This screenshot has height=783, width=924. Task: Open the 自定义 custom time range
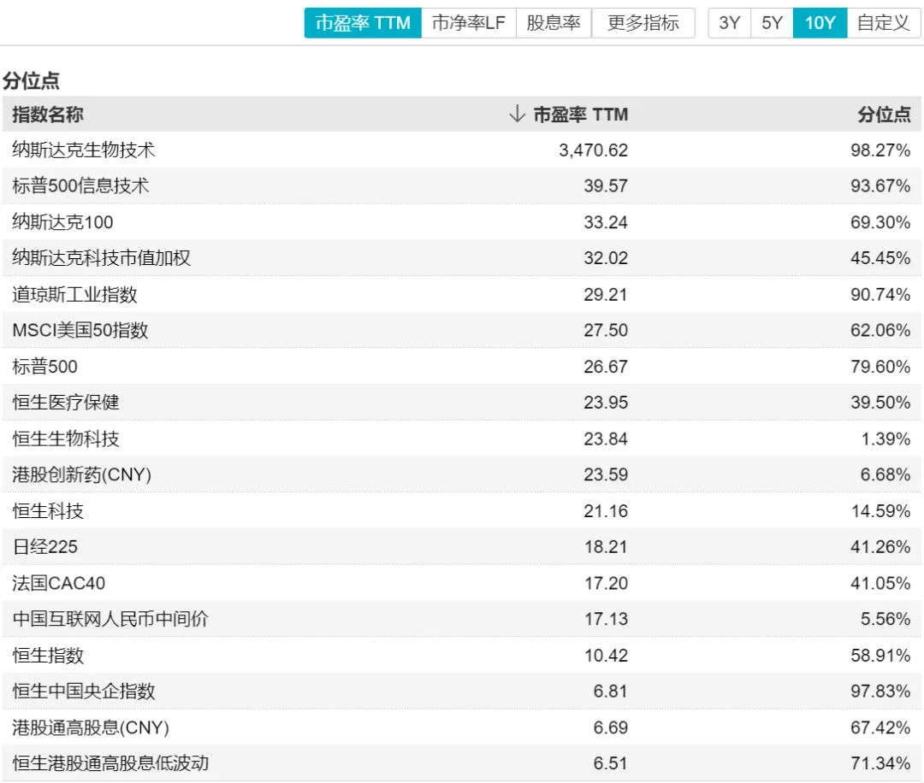point(882,23)
